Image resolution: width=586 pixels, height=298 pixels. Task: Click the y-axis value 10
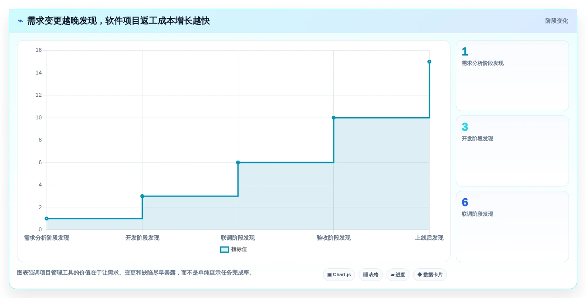pyautogui.click(x=39, y=118)
